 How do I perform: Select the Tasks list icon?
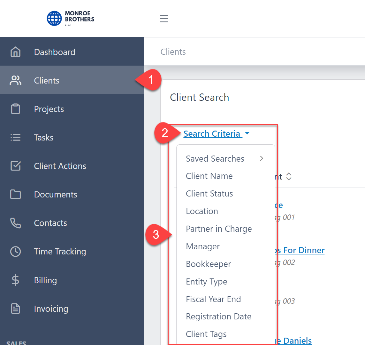click(15, 137)
